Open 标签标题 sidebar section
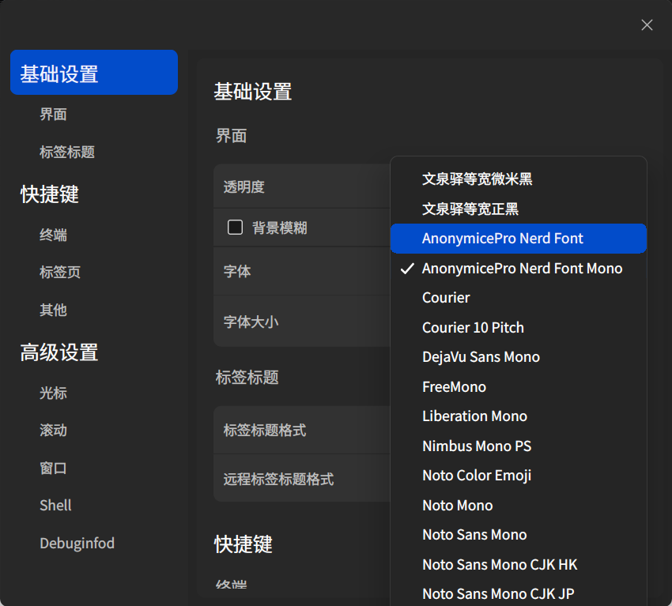The height and width of the screenshot is (606, 672). [67, 152]
